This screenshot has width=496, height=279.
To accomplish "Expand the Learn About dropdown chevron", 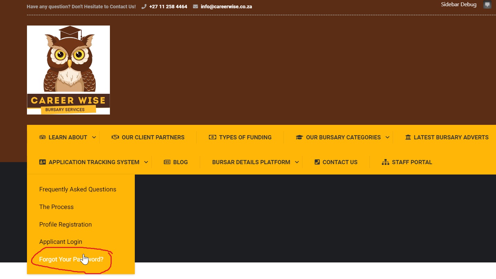I will (94, 137).
